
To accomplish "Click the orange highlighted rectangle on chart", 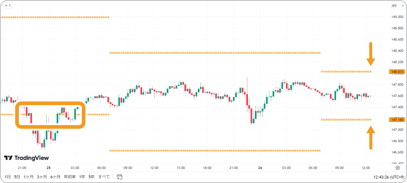I will [x=50, y=115].
